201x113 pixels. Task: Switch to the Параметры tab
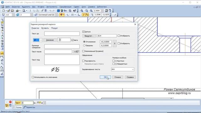tap(30, 107)
